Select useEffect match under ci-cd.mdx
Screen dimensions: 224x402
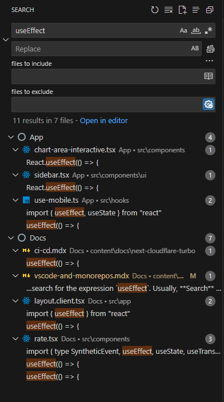53,263
